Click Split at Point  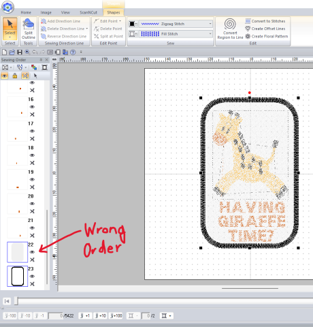coord(108,36)
